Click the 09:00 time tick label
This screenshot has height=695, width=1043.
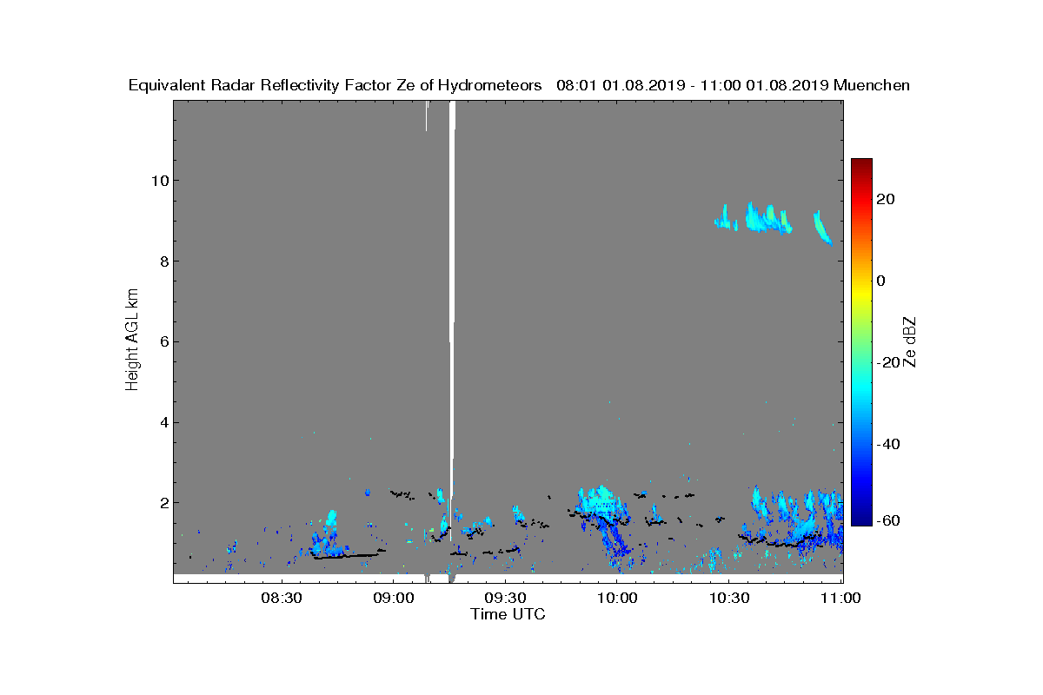coord(393,599)
